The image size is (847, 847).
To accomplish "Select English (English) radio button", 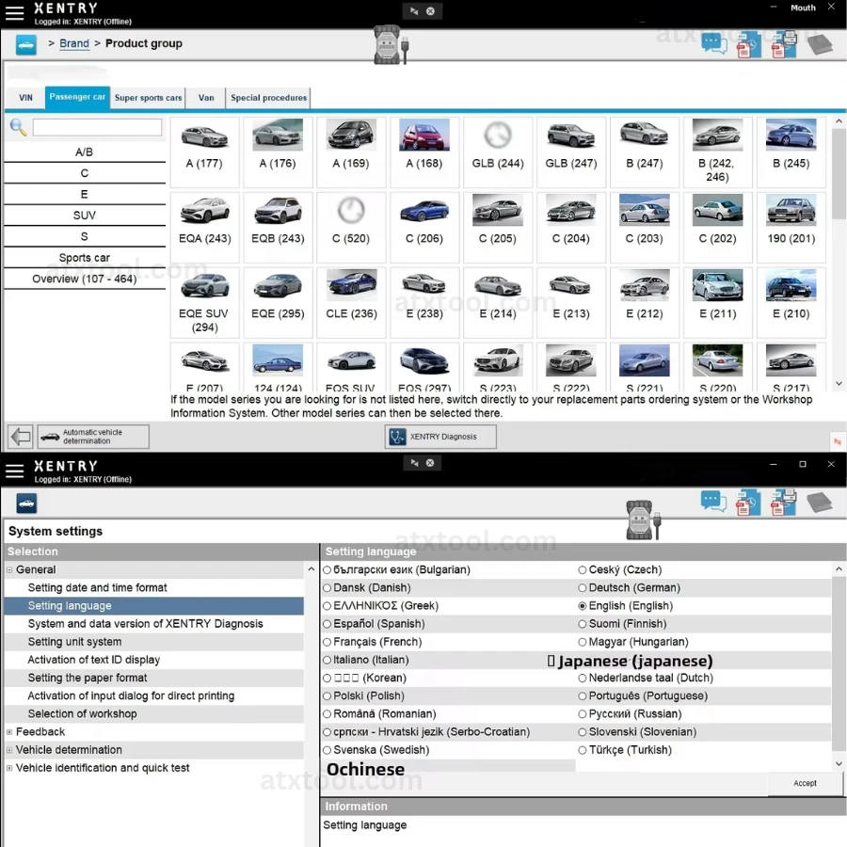I will coord(583,606).
